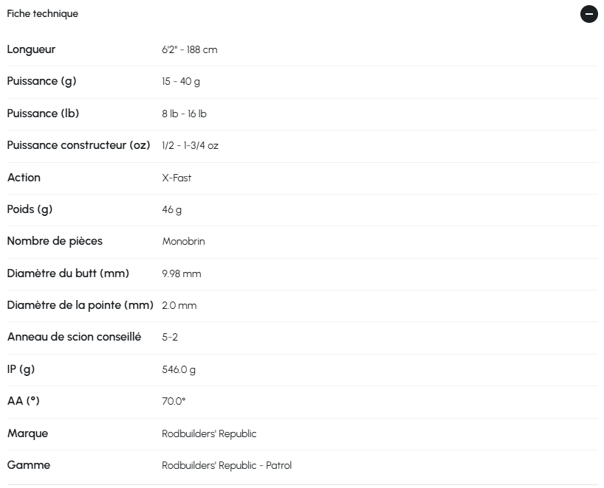This screenshot has height=488, width=604.
Task: Click the 15 - 40 g value
Action: point(181,82)
